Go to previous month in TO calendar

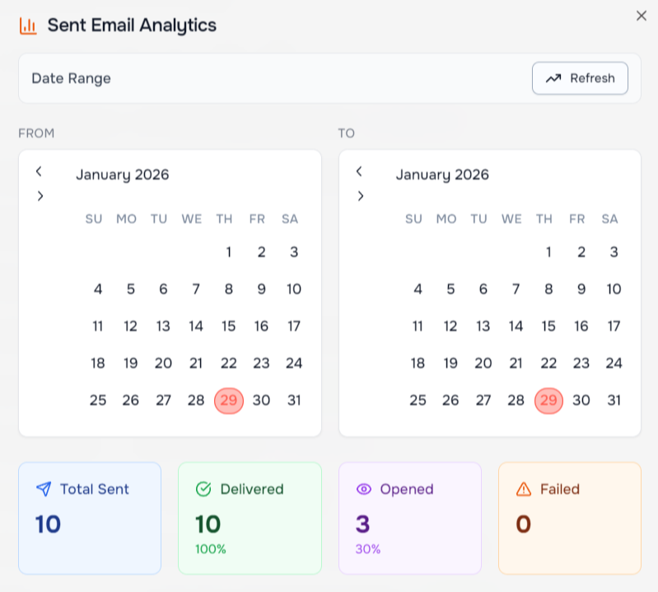tap(359, 171)
